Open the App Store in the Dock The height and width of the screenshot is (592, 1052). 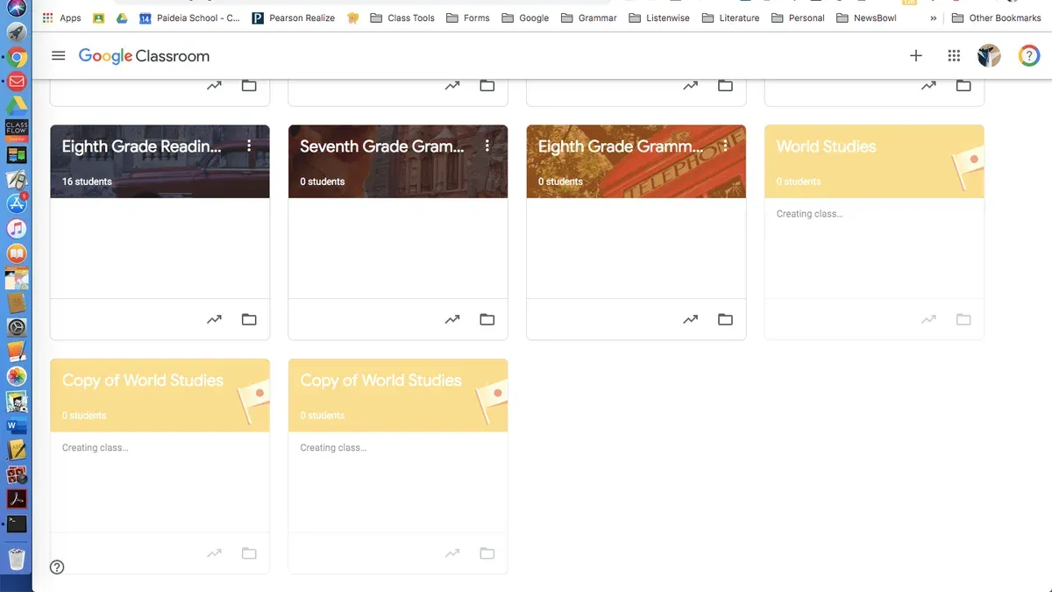17,204
